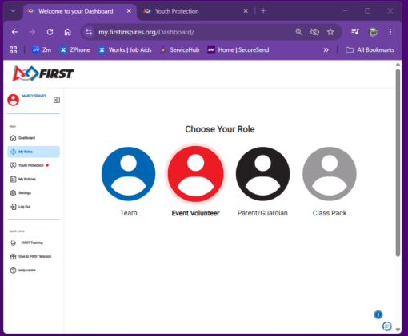Click the browser forward arrow
Screen dimensions: 408x336
click(x=32, y=32)
